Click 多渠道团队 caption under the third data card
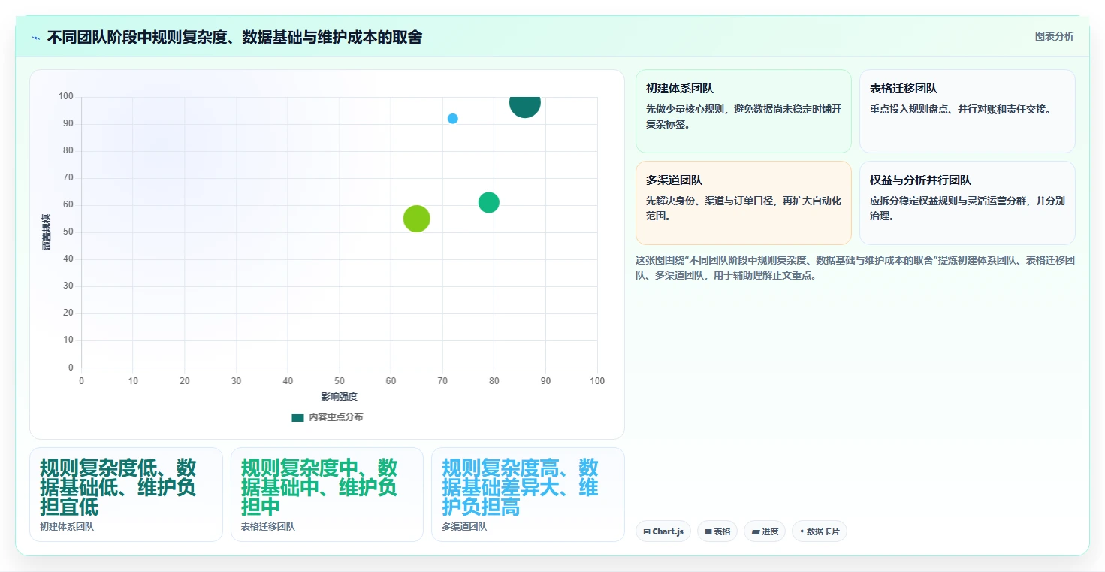The image size is (1105, 572). click(464, 527)
